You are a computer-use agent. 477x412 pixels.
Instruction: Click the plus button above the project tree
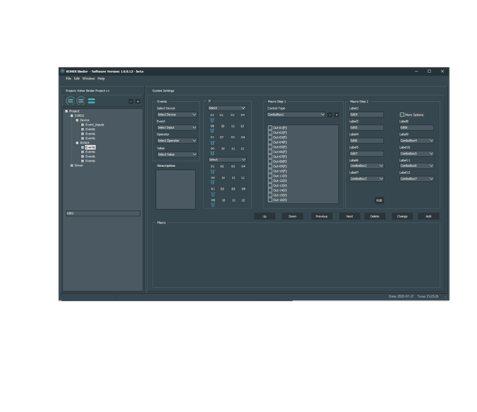pyautogui.click(x=137, y=101)
